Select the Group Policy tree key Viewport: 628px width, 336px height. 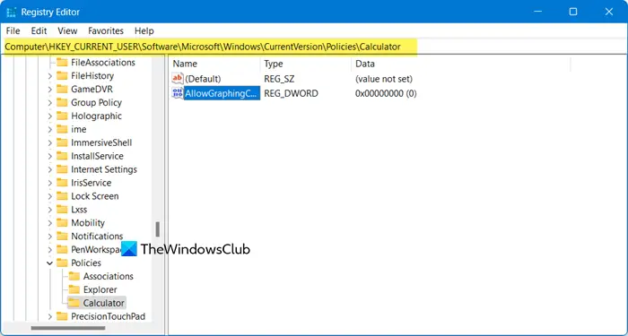point(97,103)
